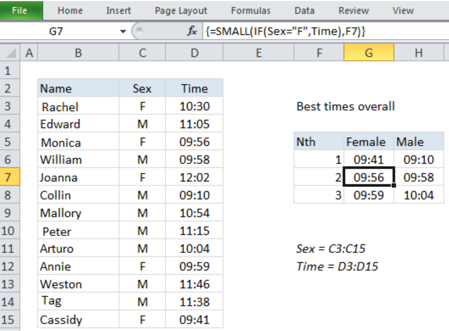Click in the formula bar SMALL formula
Screen dimensions: 449x331
[x=285, y=31]
